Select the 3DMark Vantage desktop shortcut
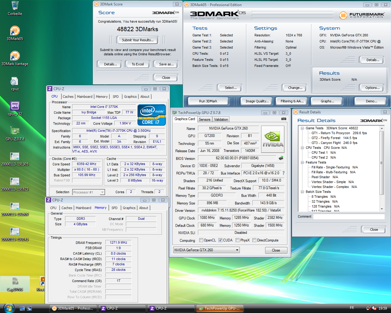 [x=15, y=58]
